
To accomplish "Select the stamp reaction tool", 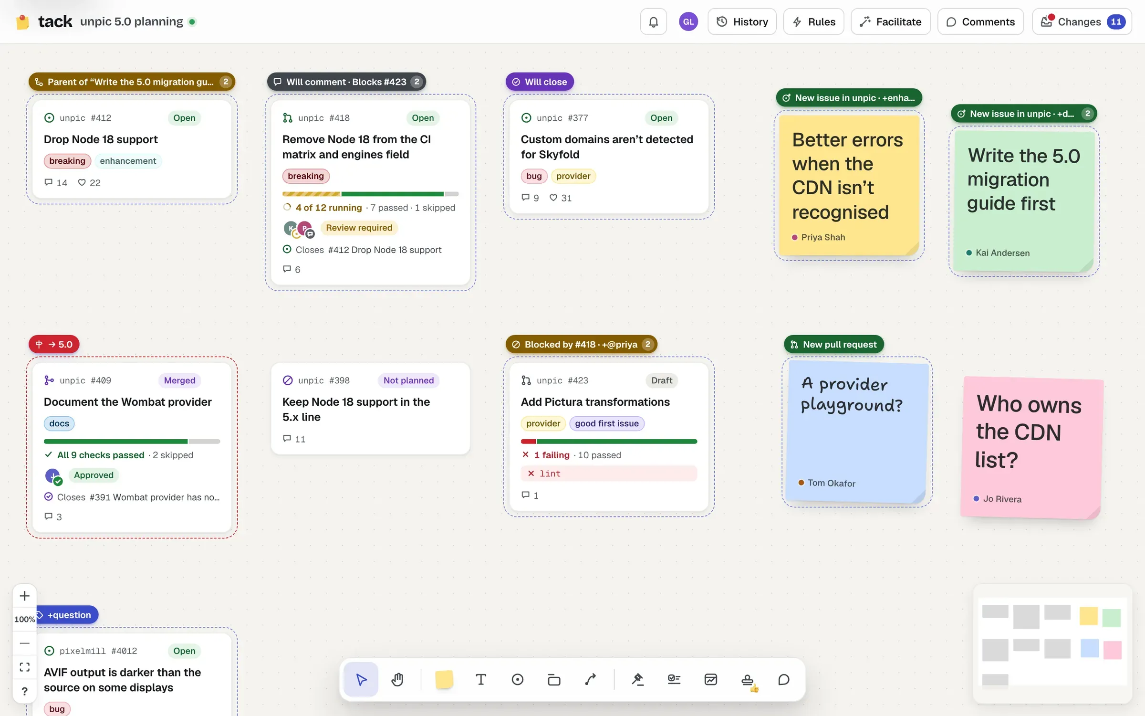I will click(748, 679).
